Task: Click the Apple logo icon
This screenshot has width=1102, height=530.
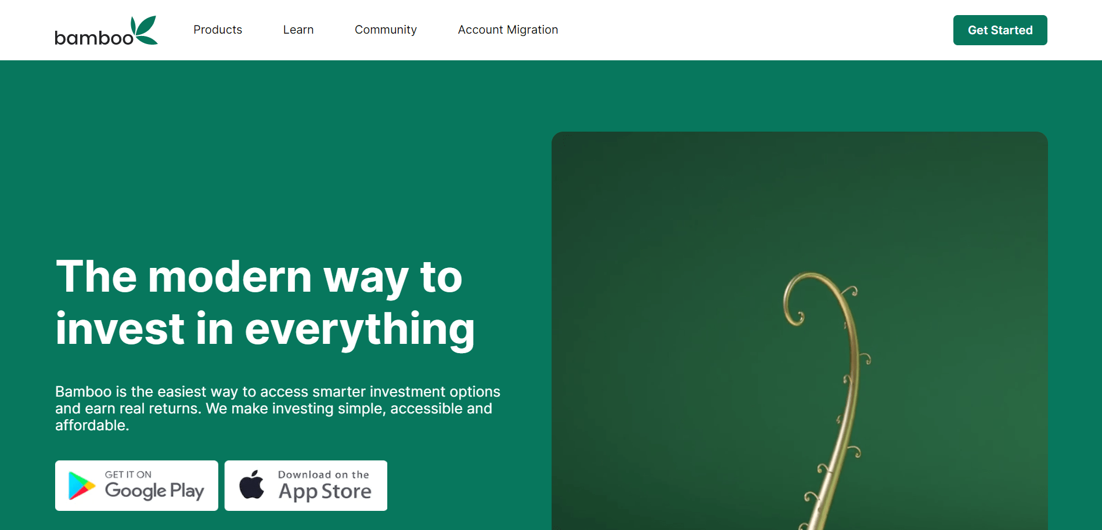Action: 251,484
